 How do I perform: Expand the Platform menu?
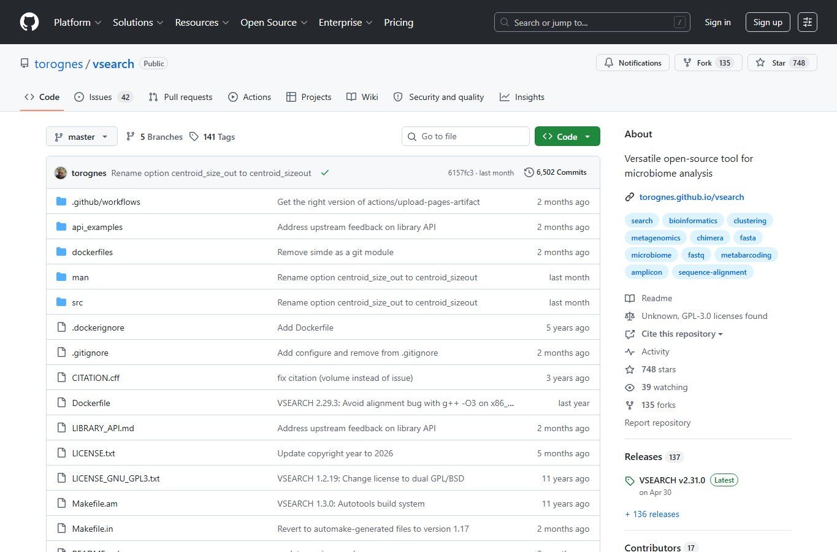click(x=78, y=22)
